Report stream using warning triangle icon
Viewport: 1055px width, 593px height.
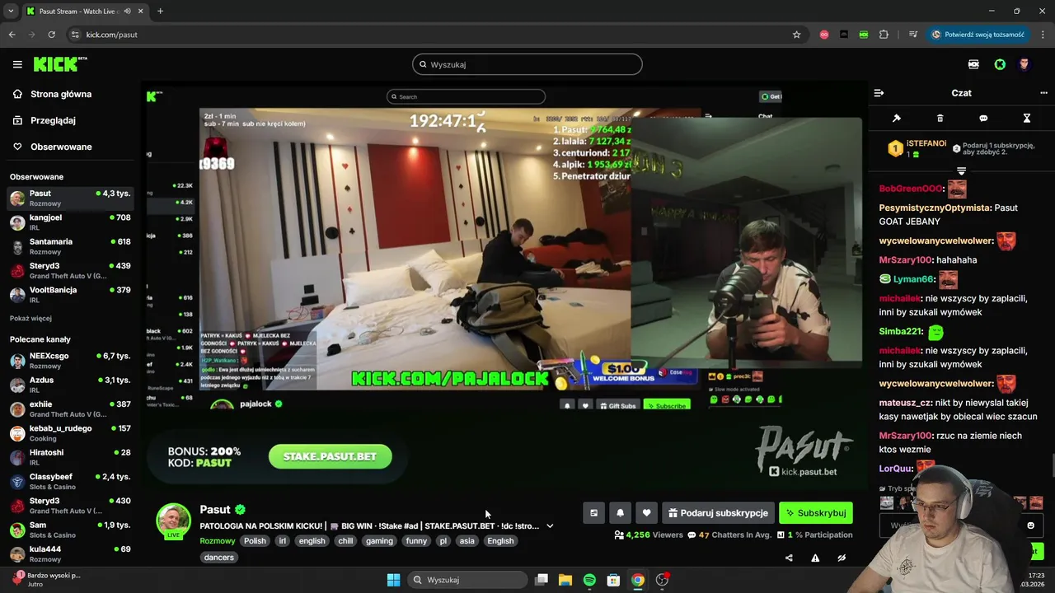click(815, 558)
